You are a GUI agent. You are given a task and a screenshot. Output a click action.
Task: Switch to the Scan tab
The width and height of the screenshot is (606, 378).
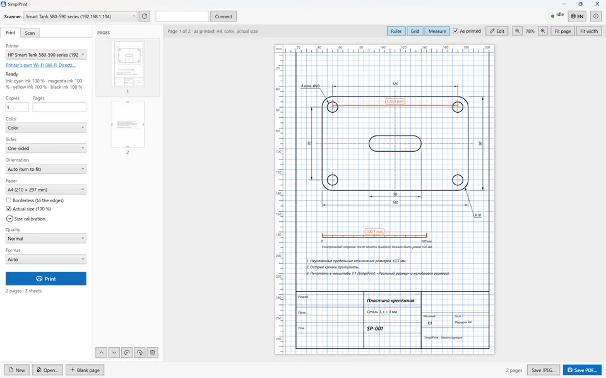point(30,33)
